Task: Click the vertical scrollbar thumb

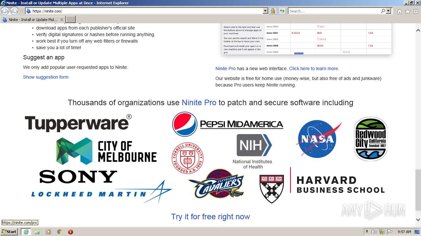Action: pyautogui.click(x=418, y=190)
